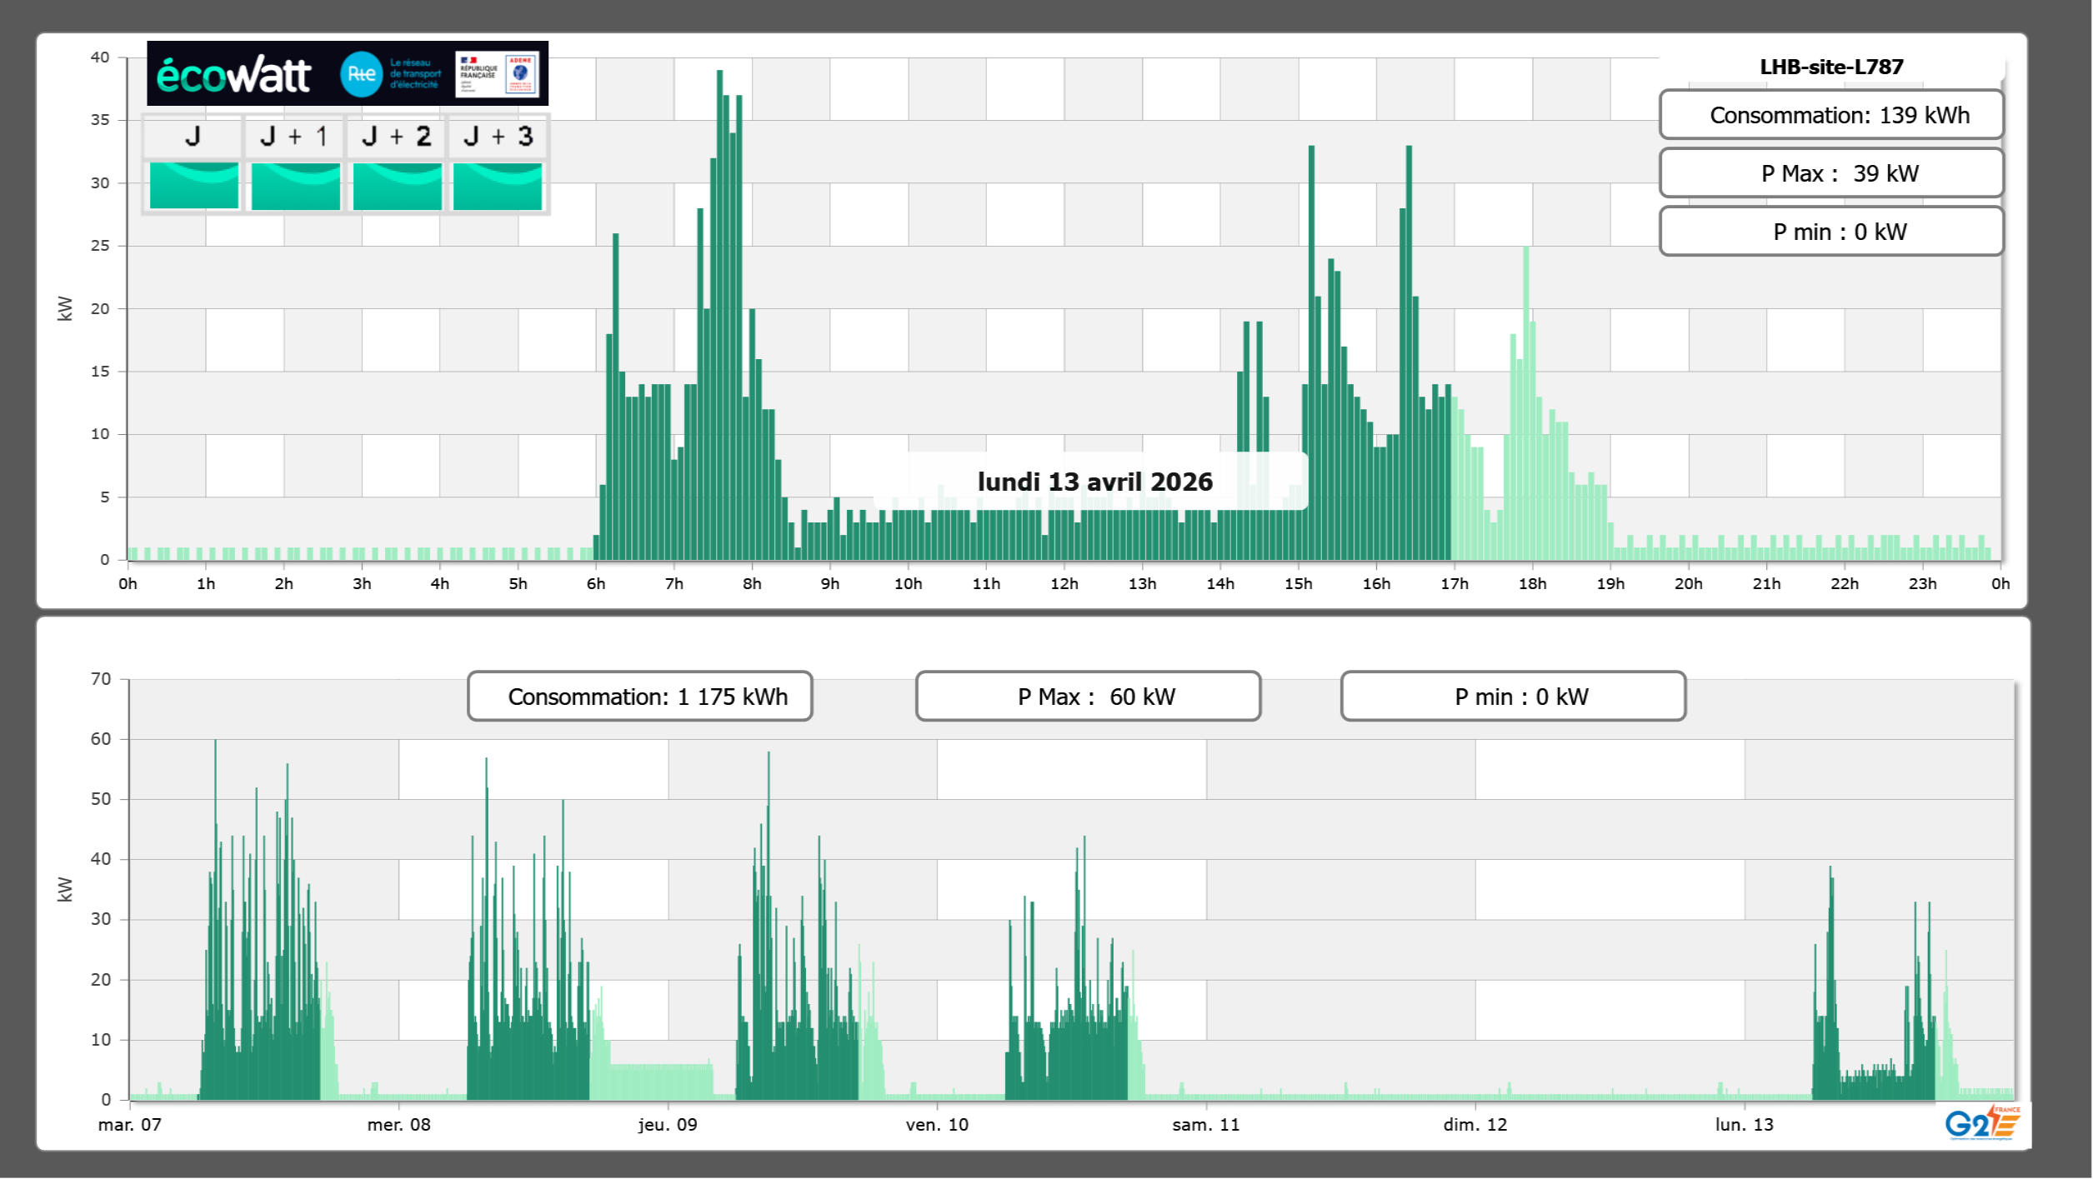
Task: Click the sam. 11 weekly axis label
Action: [1205, 1125]
